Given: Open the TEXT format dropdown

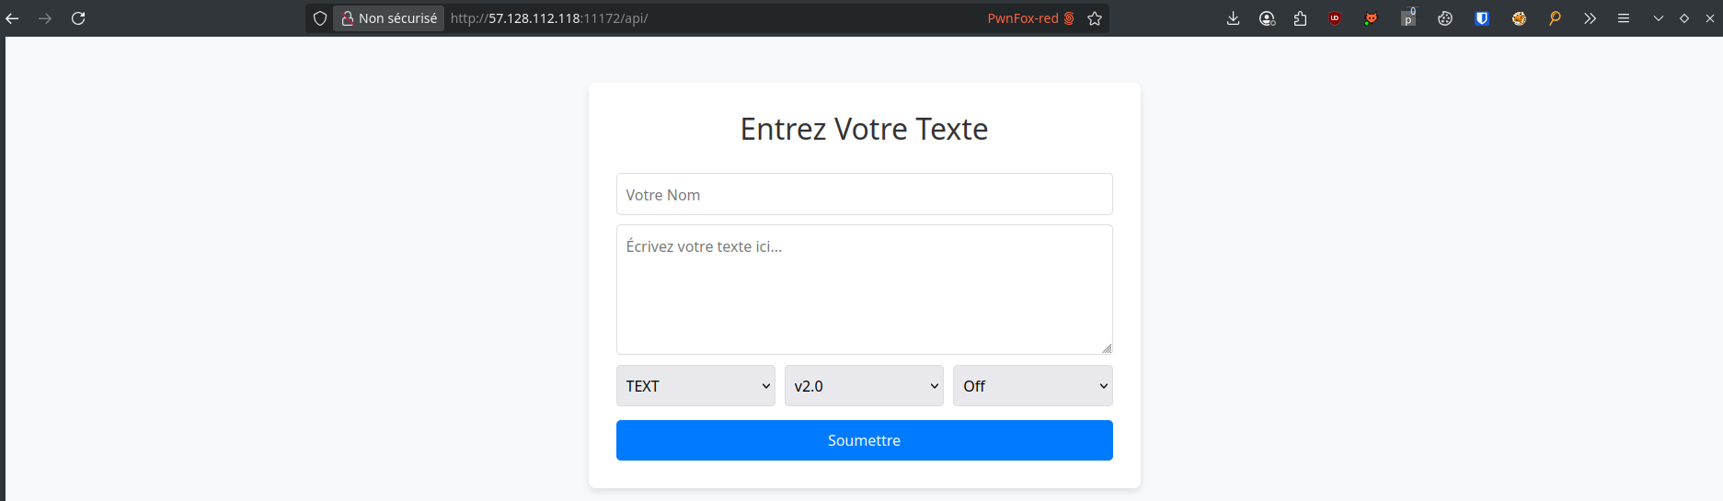Looking at the screenshot, I should tap(695, 386).
